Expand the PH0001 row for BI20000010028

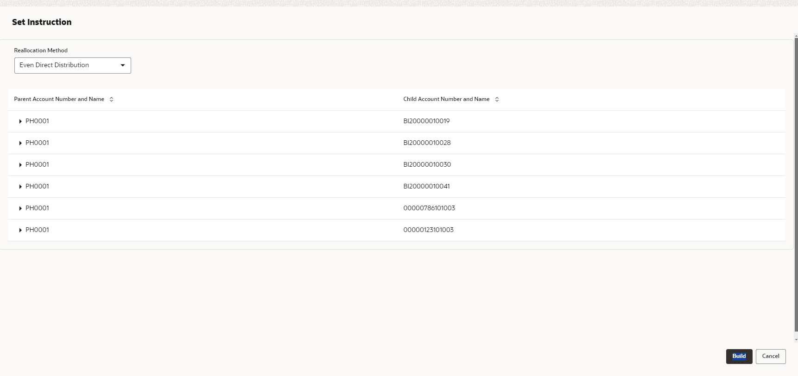(x=20, y=143)
